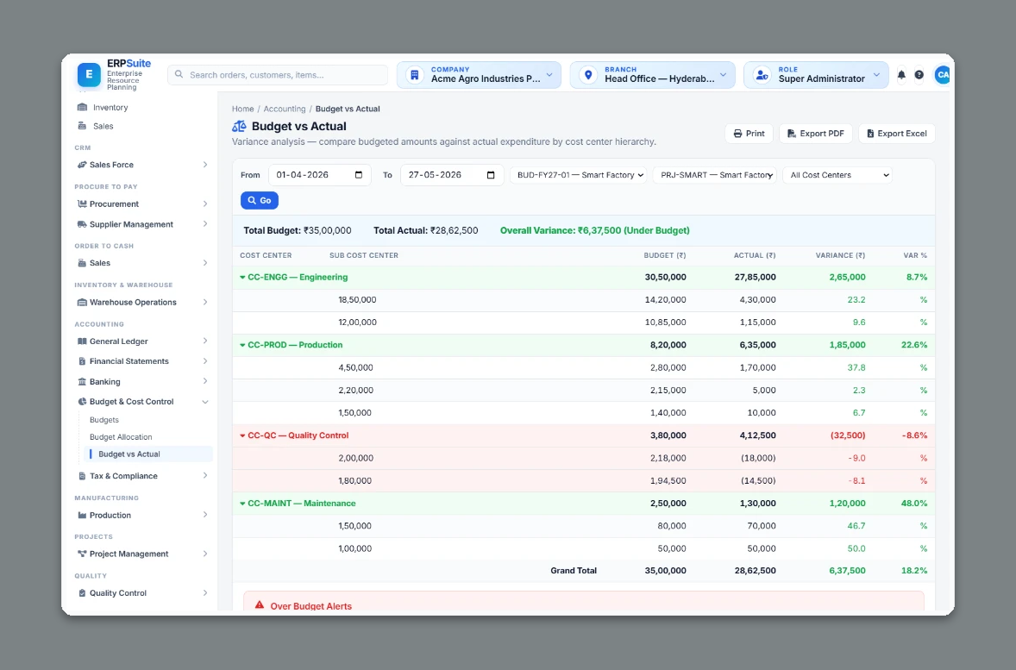Click the VARIANCE column header

[840, 255]
